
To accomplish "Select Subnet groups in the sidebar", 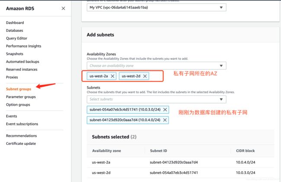I will pyautogui.click(x=19, y=89).
